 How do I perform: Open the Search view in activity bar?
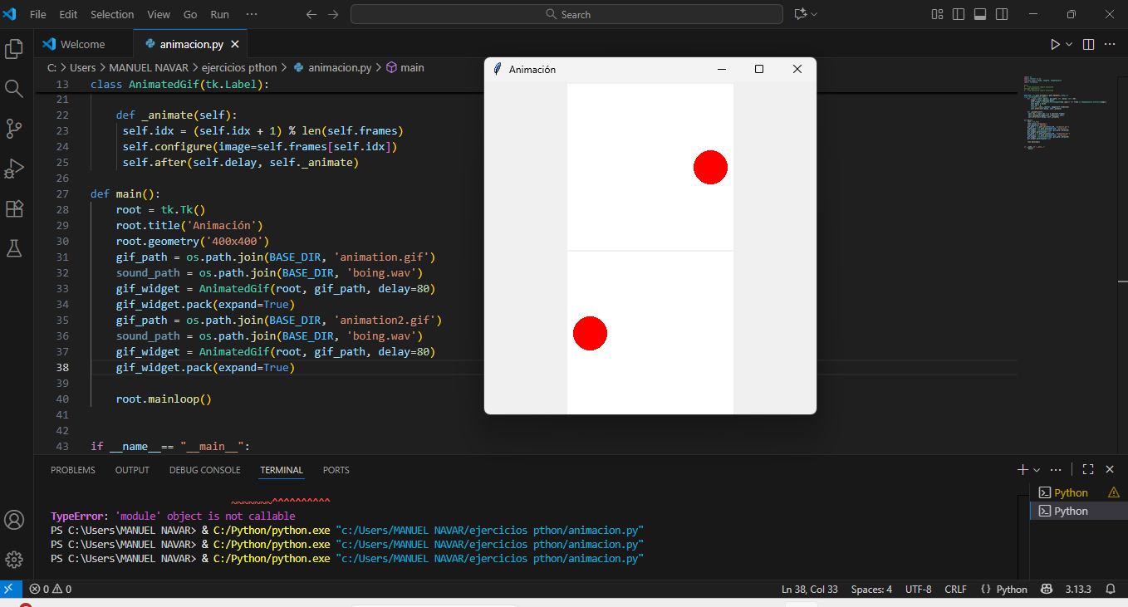14,88
